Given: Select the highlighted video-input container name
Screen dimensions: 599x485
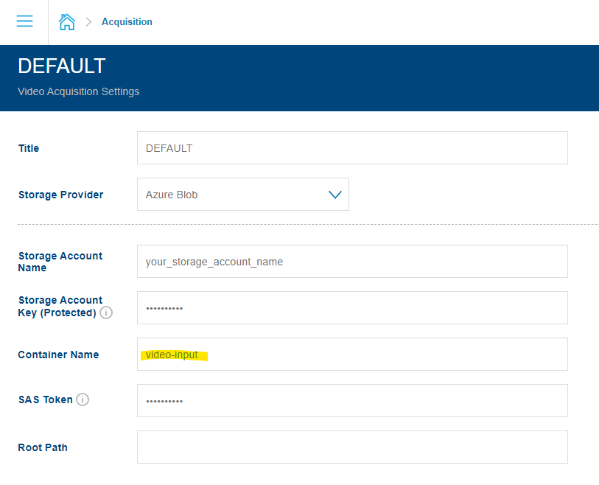Looking at the screenshot, I should pyautogui.click(x=173, y=354).
